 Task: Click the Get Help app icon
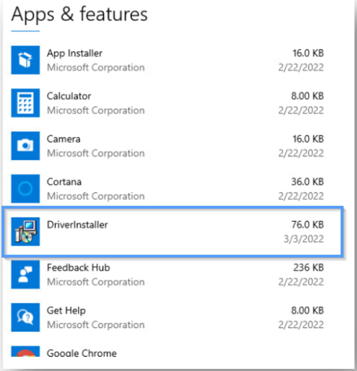pos(25,317)
